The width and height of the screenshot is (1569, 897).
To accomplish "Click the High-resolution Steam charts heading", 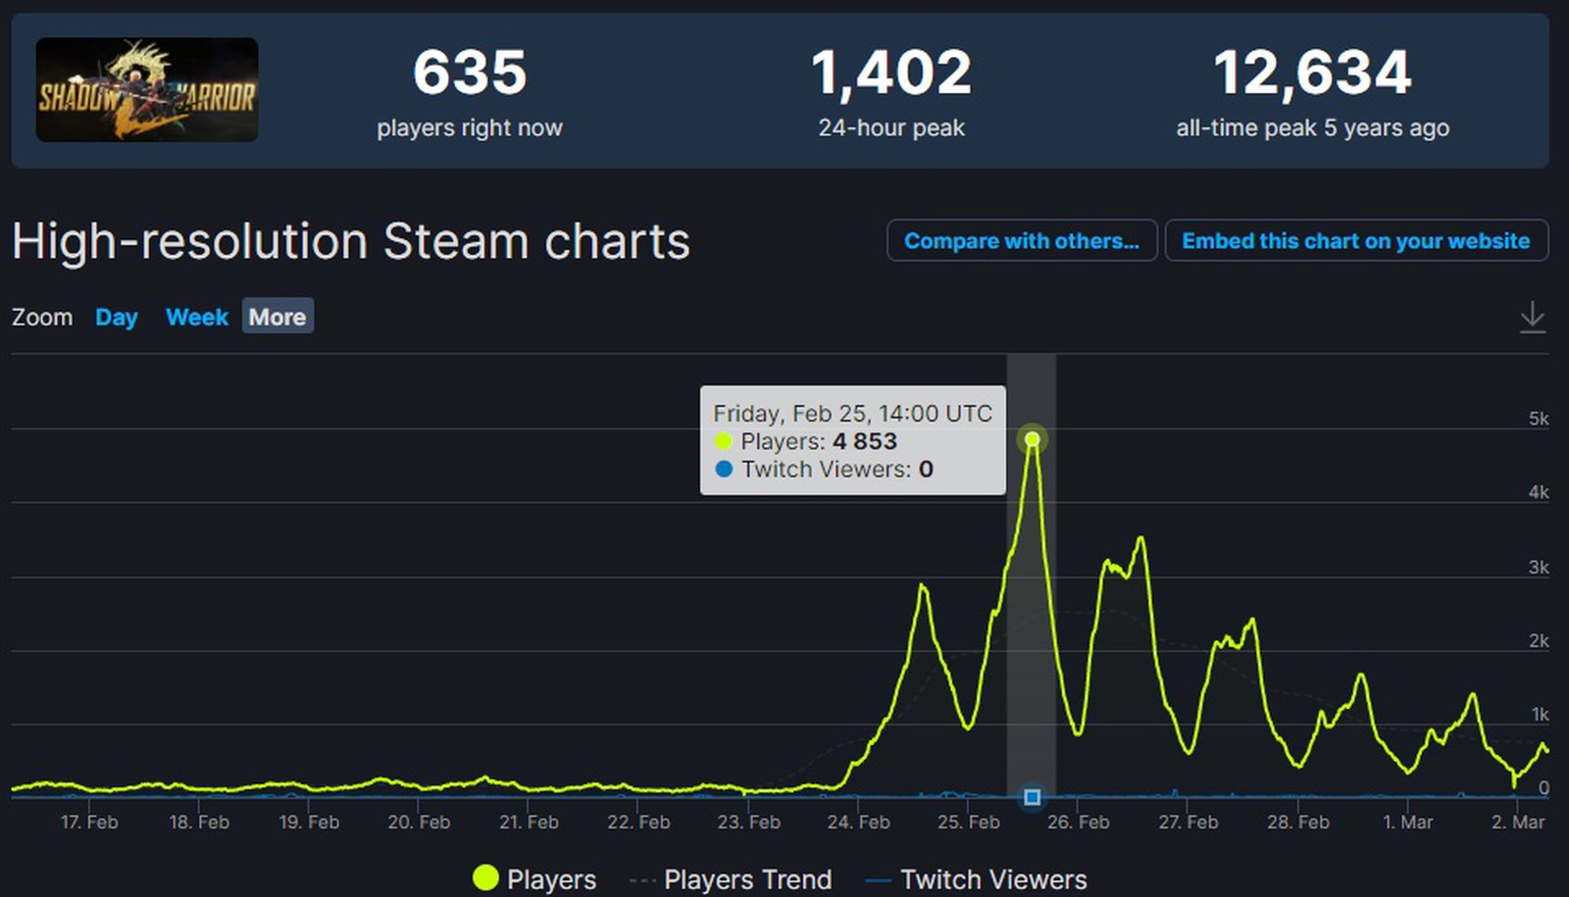I will coord(351,241).
